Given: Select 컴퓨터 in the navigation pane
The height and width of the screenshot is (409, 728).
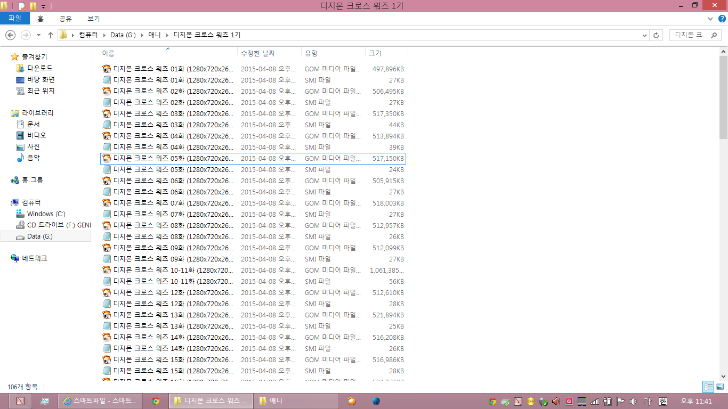Looking at the screenshot, I should point(31,202).
